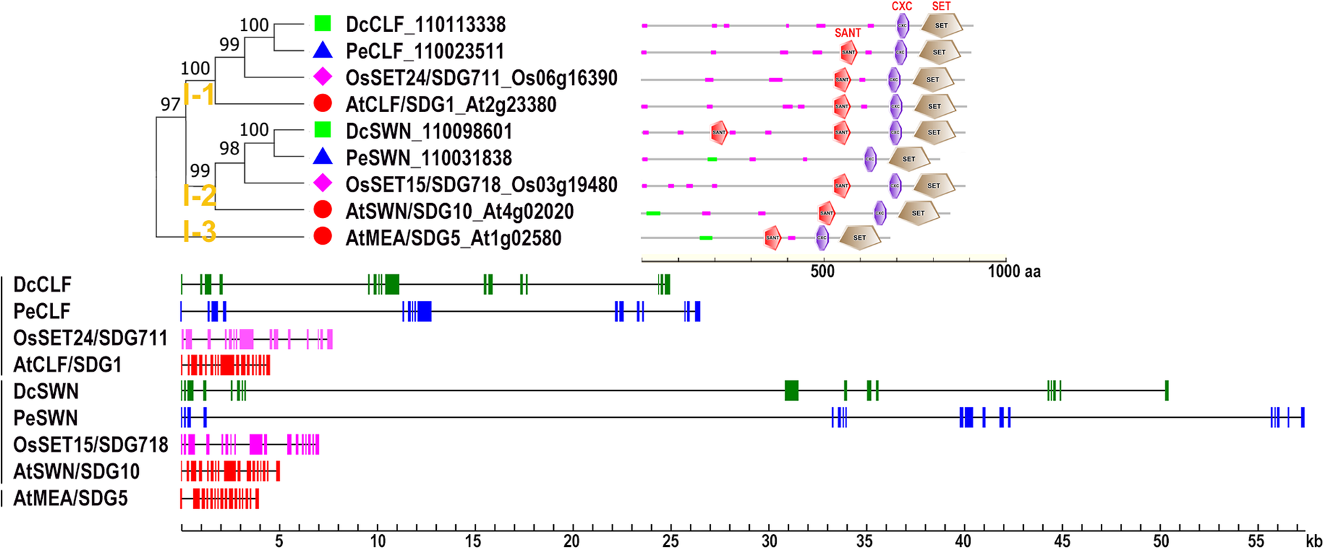Click the tree label AtMEA/SDG5_At1g02580

click(453, 238)
